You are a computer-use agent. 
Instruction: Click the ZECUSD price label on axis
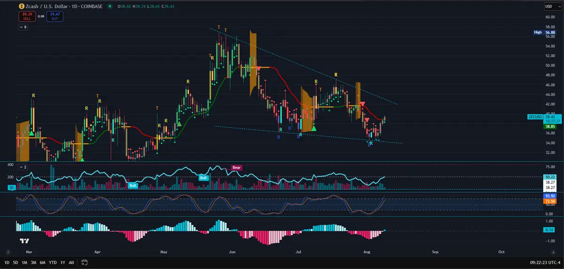[x=536, y=117]
